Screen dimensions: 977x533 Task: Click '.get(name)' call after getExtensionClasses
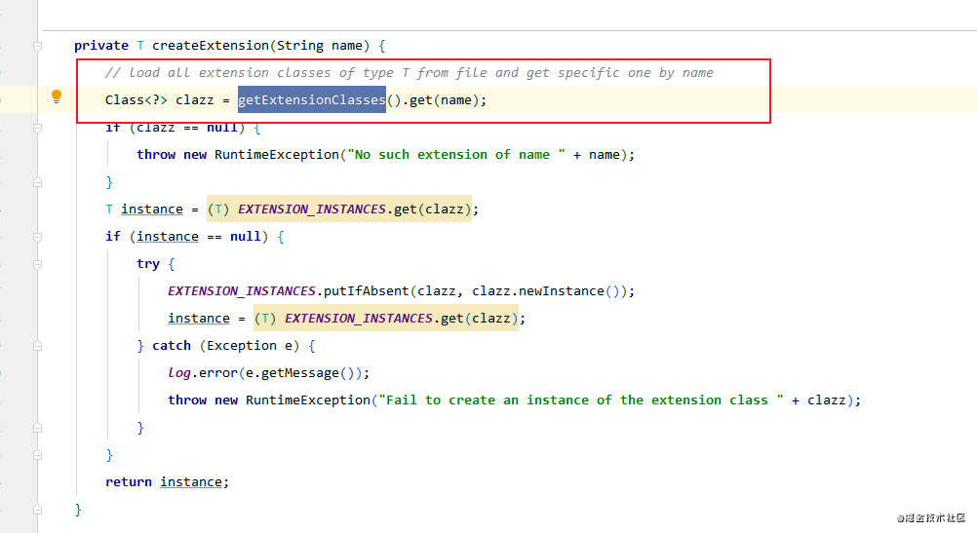pyautogui.click(x=441, y=99)
